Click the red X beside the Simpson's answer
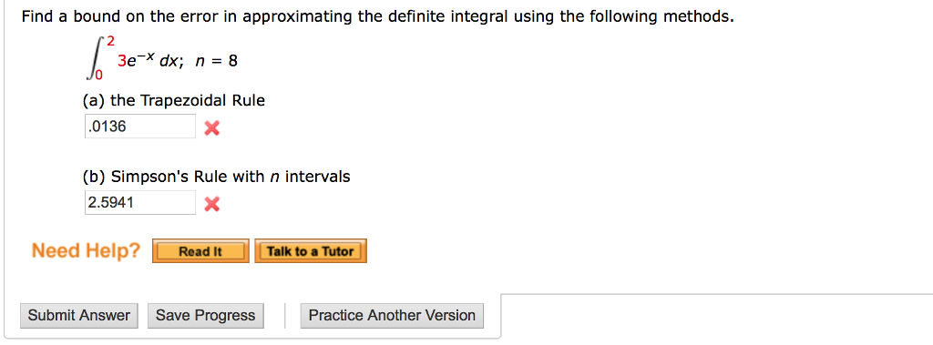 point(211,205)
